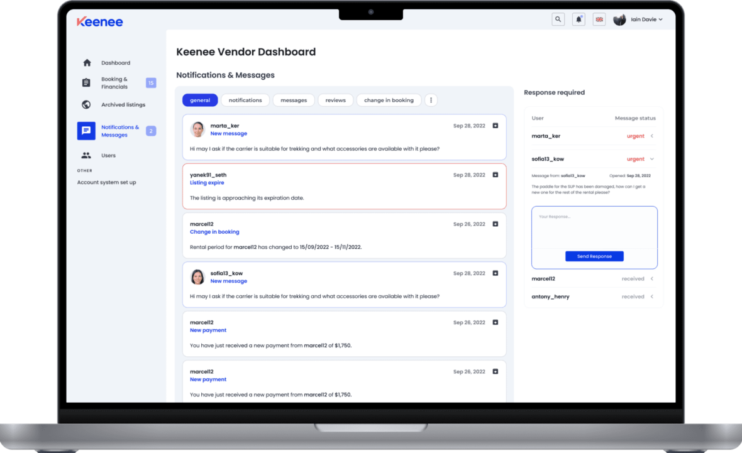Click the Booking & Financials clipboard icon
This screenshot has width=742, height=453.
[86, 83]
